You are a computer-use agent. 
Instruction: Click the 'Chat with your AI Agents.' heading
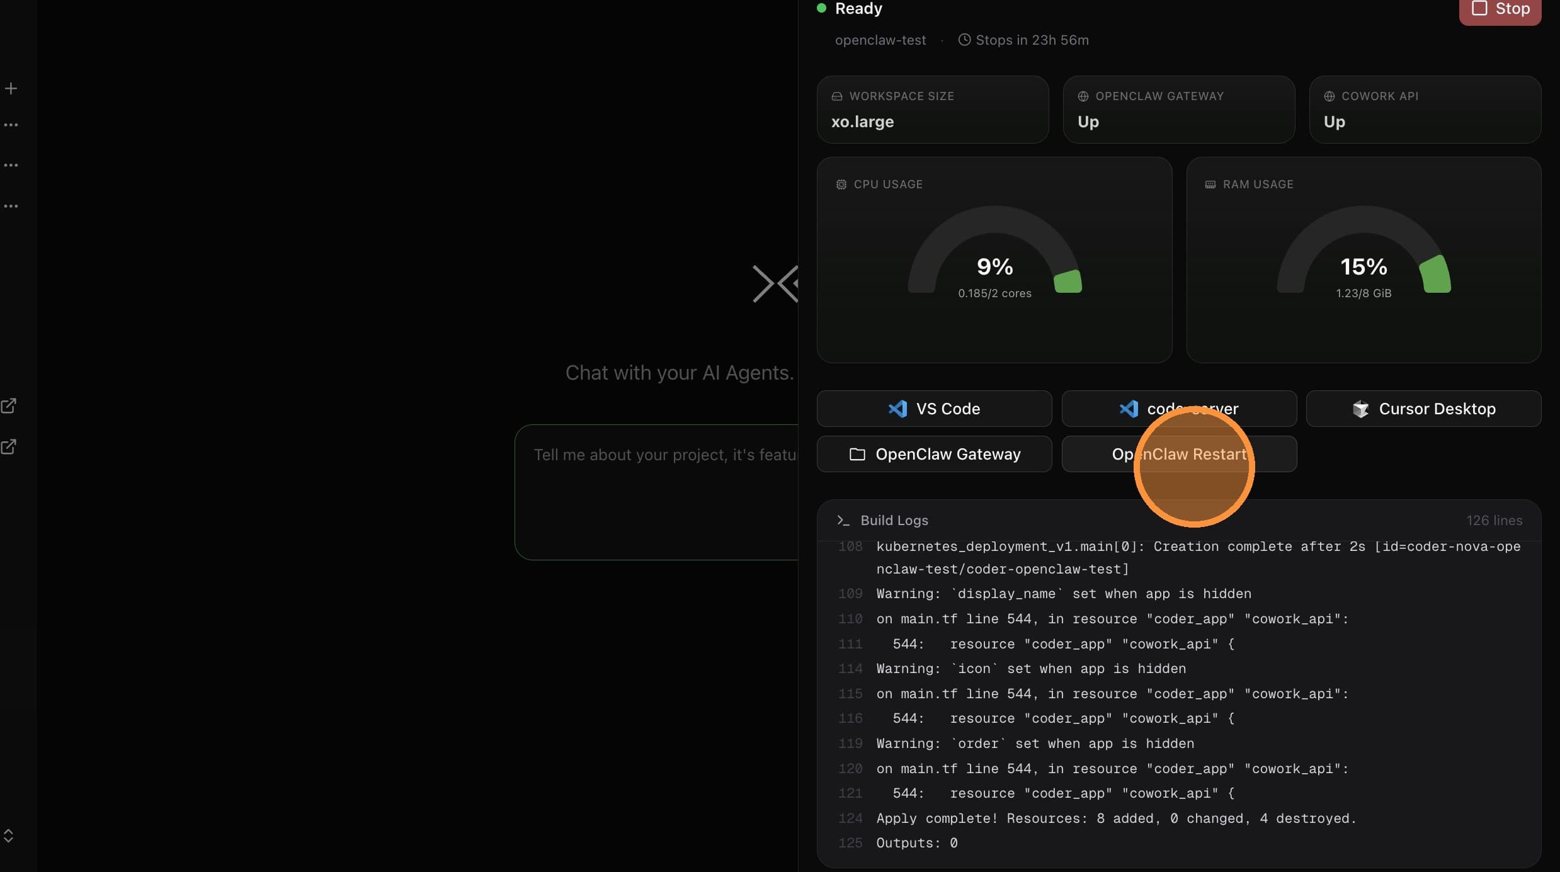tap(680, 373)
